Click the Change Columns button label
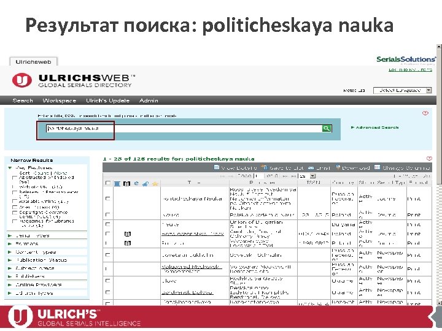442x331 pixels. tap(406, 168)
